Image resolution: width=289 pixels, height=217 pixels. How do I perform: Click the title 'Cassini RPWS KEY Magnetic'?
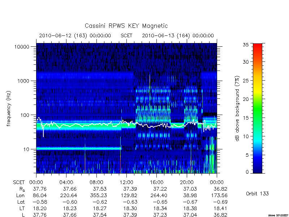(126, 26)
